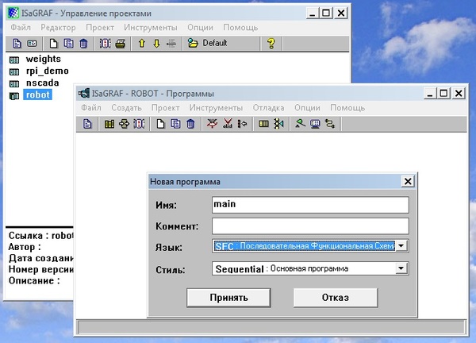
Task: Open Файл menu in Project Management window
Action: point(21,27)
